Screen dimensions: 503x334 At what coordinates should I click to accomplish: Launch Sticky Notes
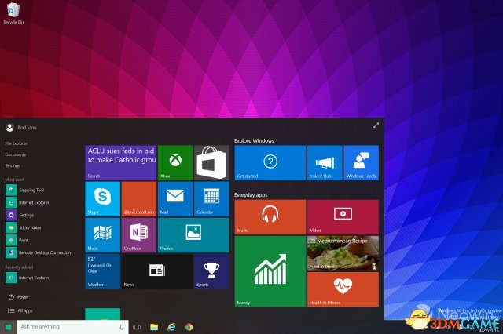pos(24,227)
